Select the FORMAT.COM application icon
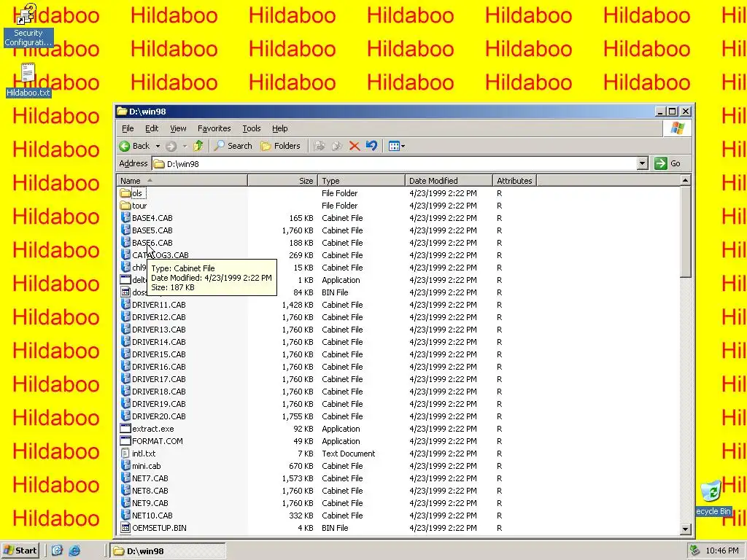The height and width of the screenshot is (560, 747). tap(125, 441)
